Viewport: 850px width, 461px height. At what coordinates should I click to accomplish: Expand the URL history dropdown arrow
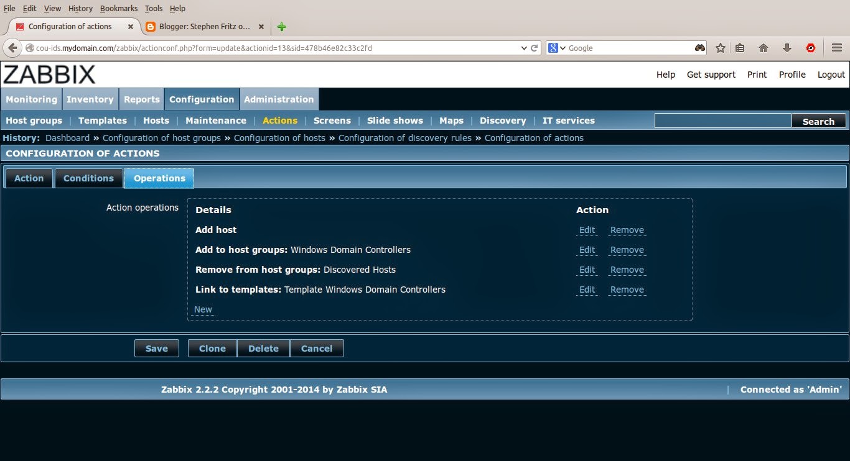point(524,48)
